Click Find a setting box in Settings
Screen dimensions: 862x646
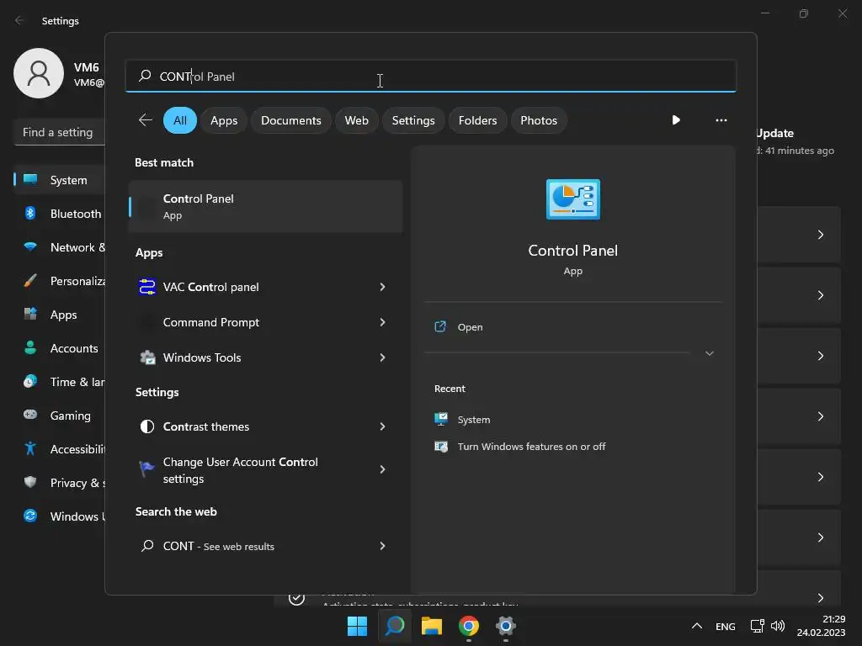(x=60, y=132)
